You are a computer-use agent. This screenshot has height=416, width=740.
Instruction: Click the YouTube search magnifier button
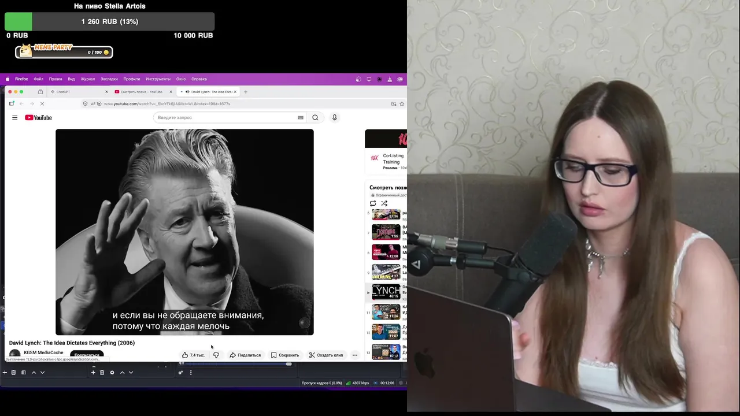pyautogui.click(x=315, y=117)
